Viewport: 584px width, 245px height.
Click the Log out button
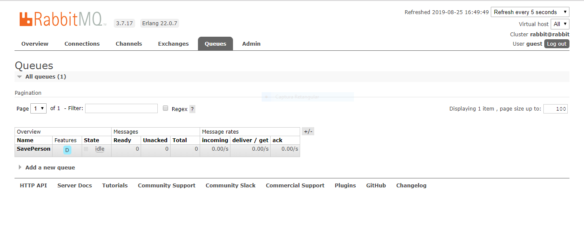click(x=557, y=44)
